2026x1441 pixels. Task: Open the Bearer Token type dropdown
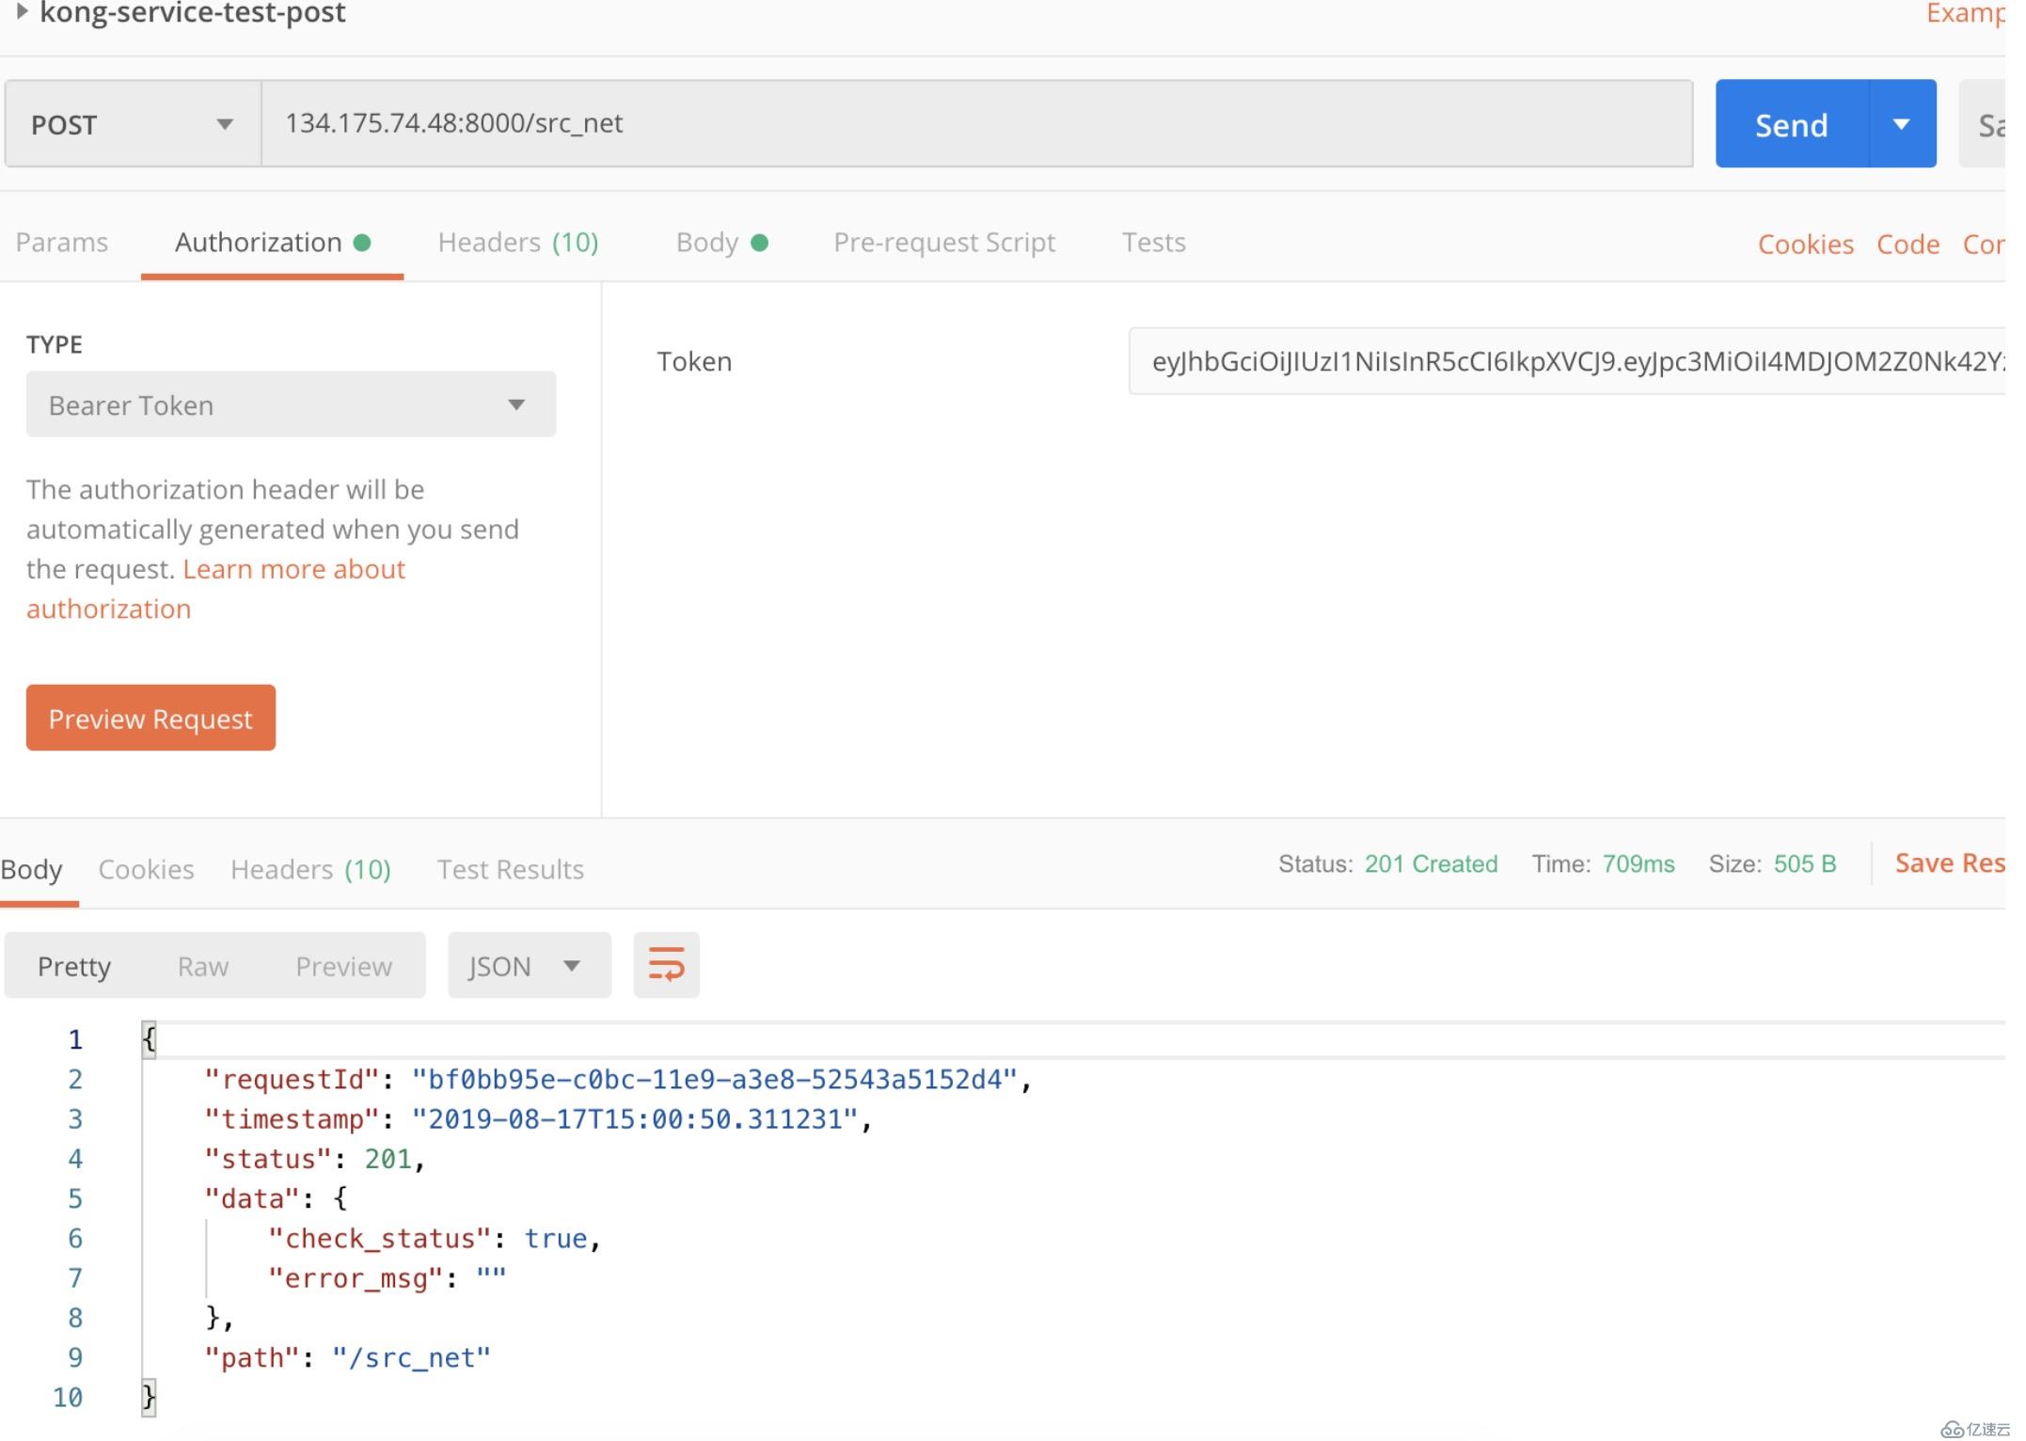[291, 404]
